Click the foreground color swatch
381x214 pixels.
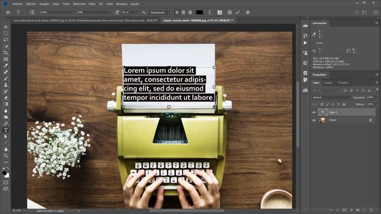[4, 173]
